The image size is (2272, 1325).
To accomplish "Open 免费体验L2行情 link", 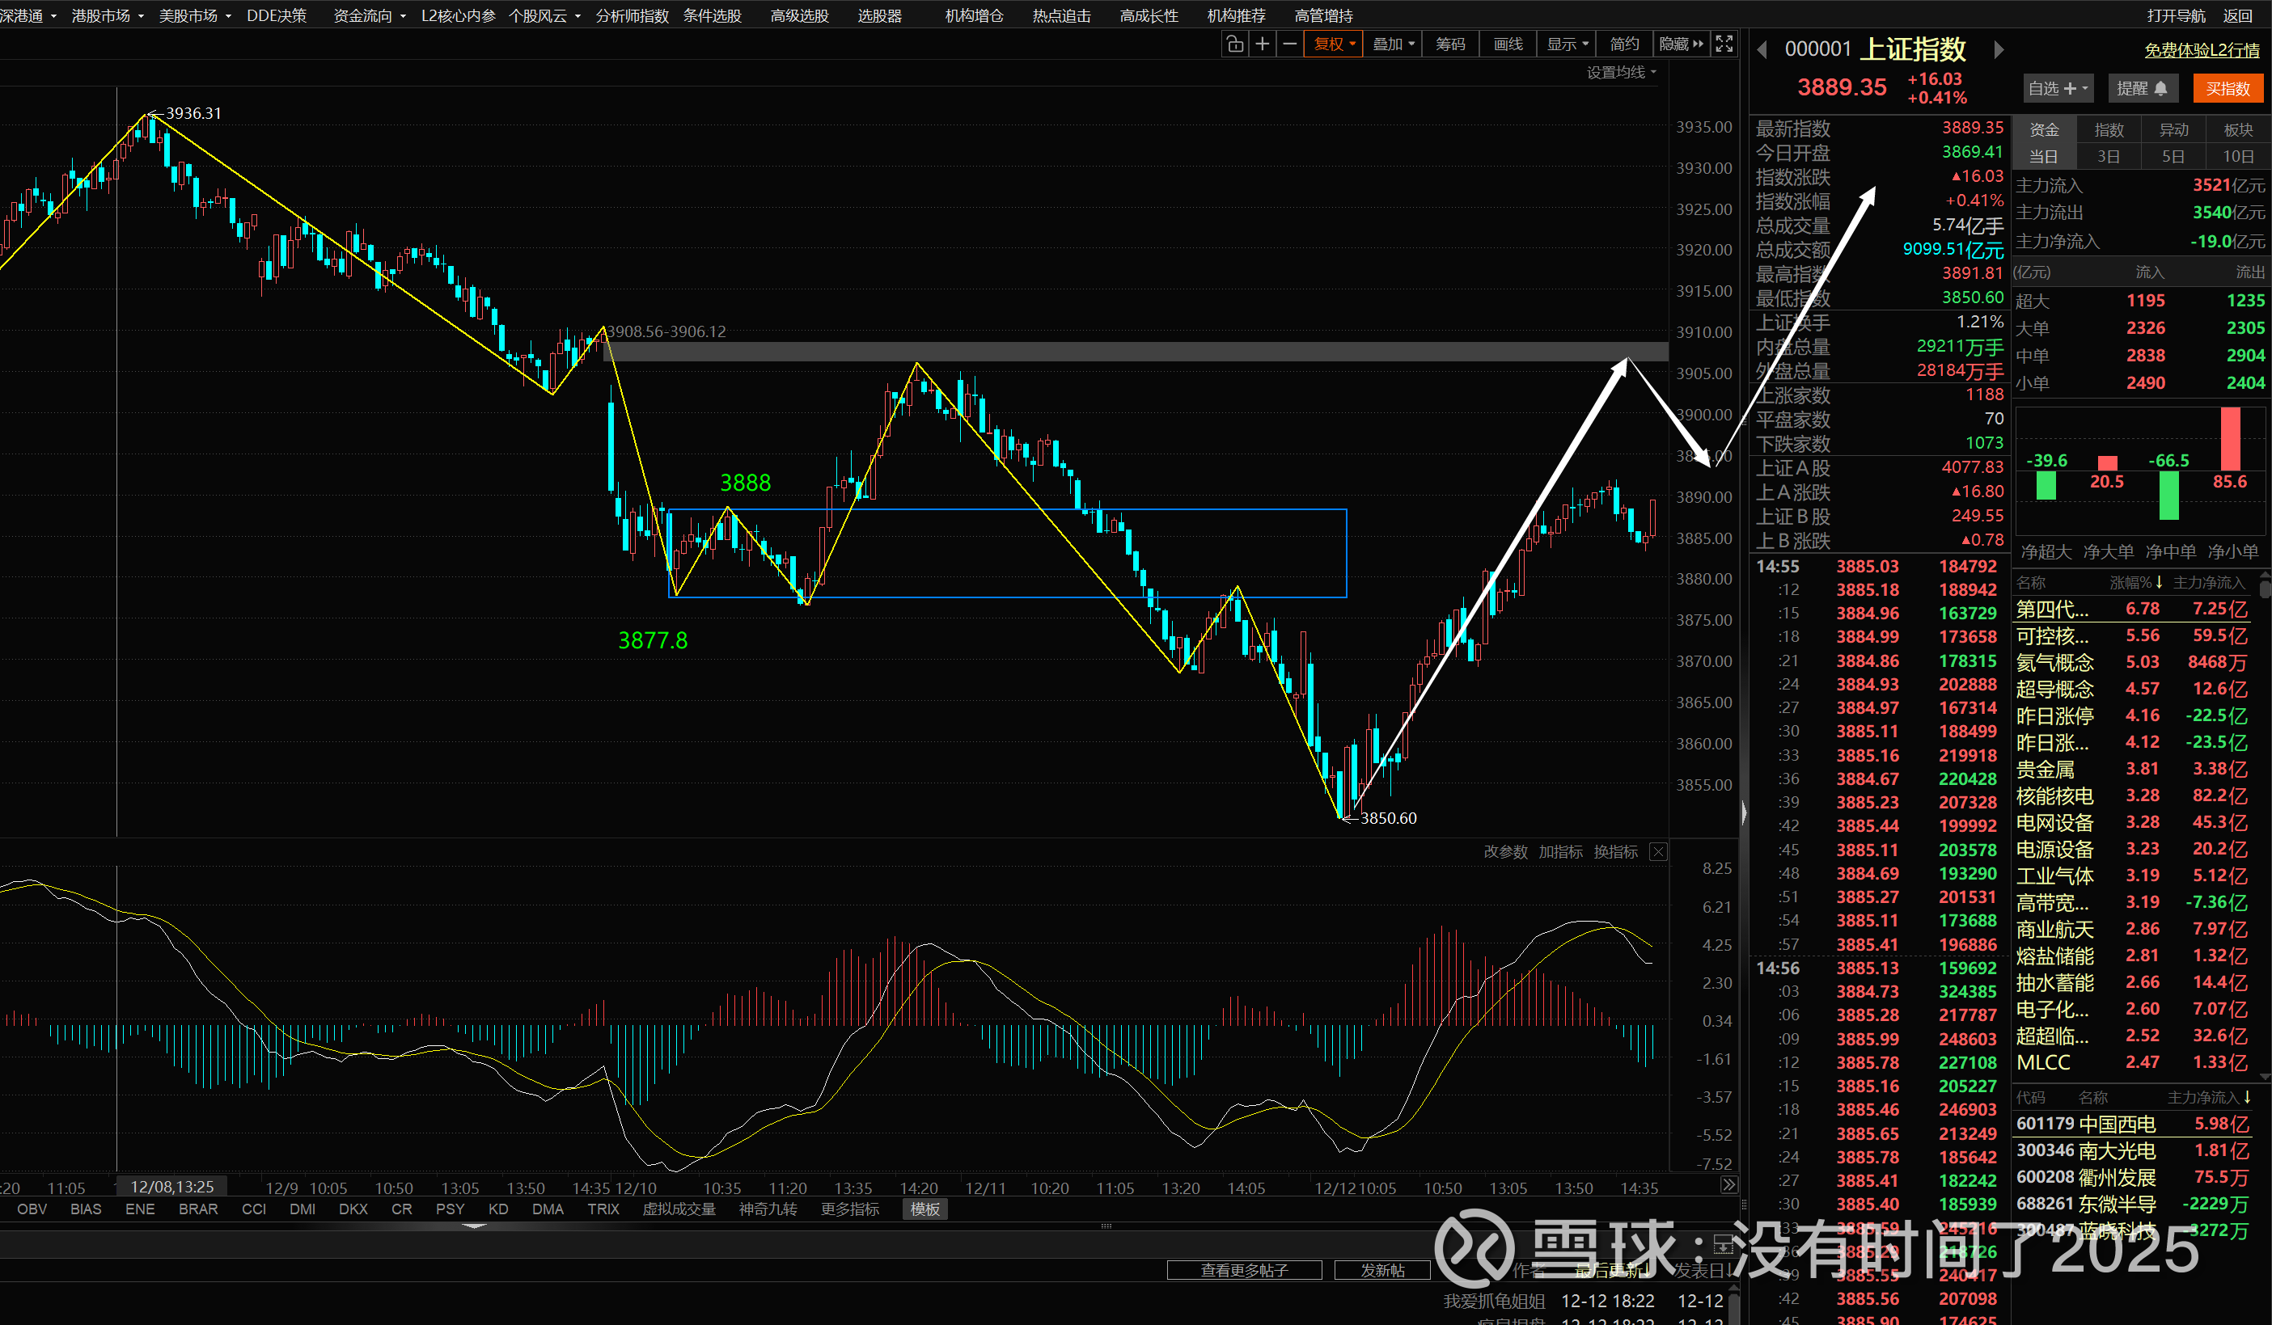I will point(2202,50).
